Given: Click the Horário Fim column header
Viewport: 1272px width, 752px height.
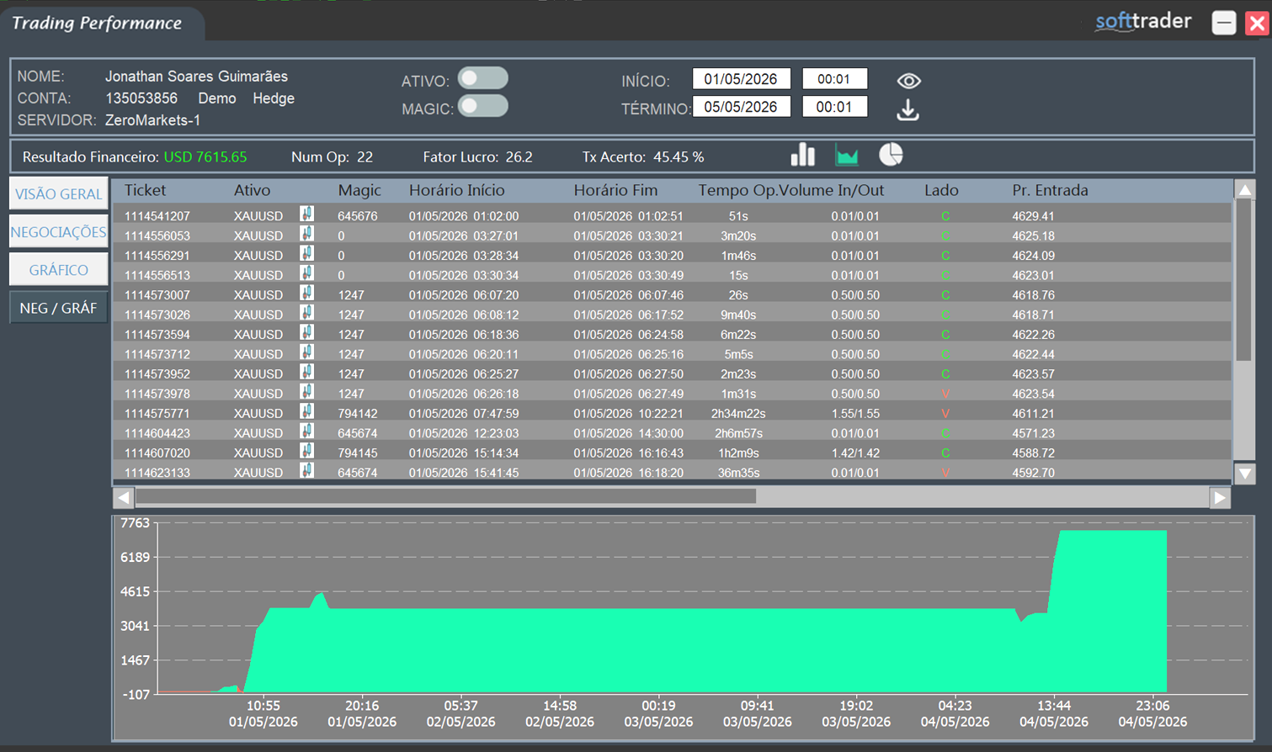Looking at the screenshot, I should [x=615, y=190].
